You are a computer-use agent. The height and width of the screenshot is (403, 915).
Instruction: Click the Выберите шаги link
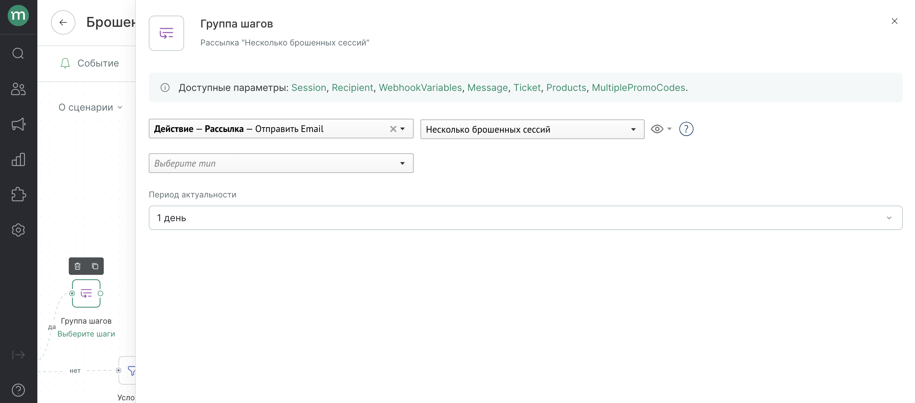tap(86, 334)
